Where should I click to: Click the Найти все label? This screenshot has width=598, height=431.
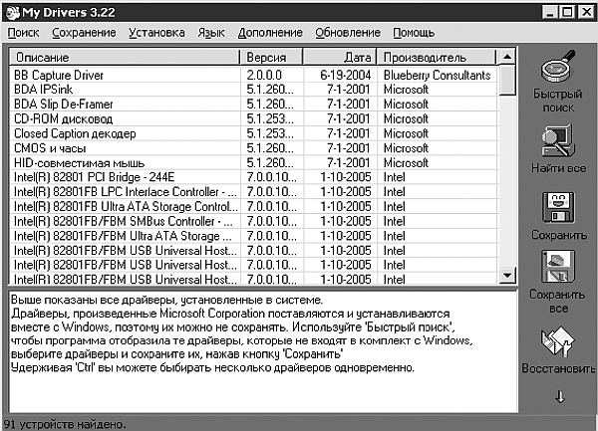pyautogui.click(x=558, y=168)
